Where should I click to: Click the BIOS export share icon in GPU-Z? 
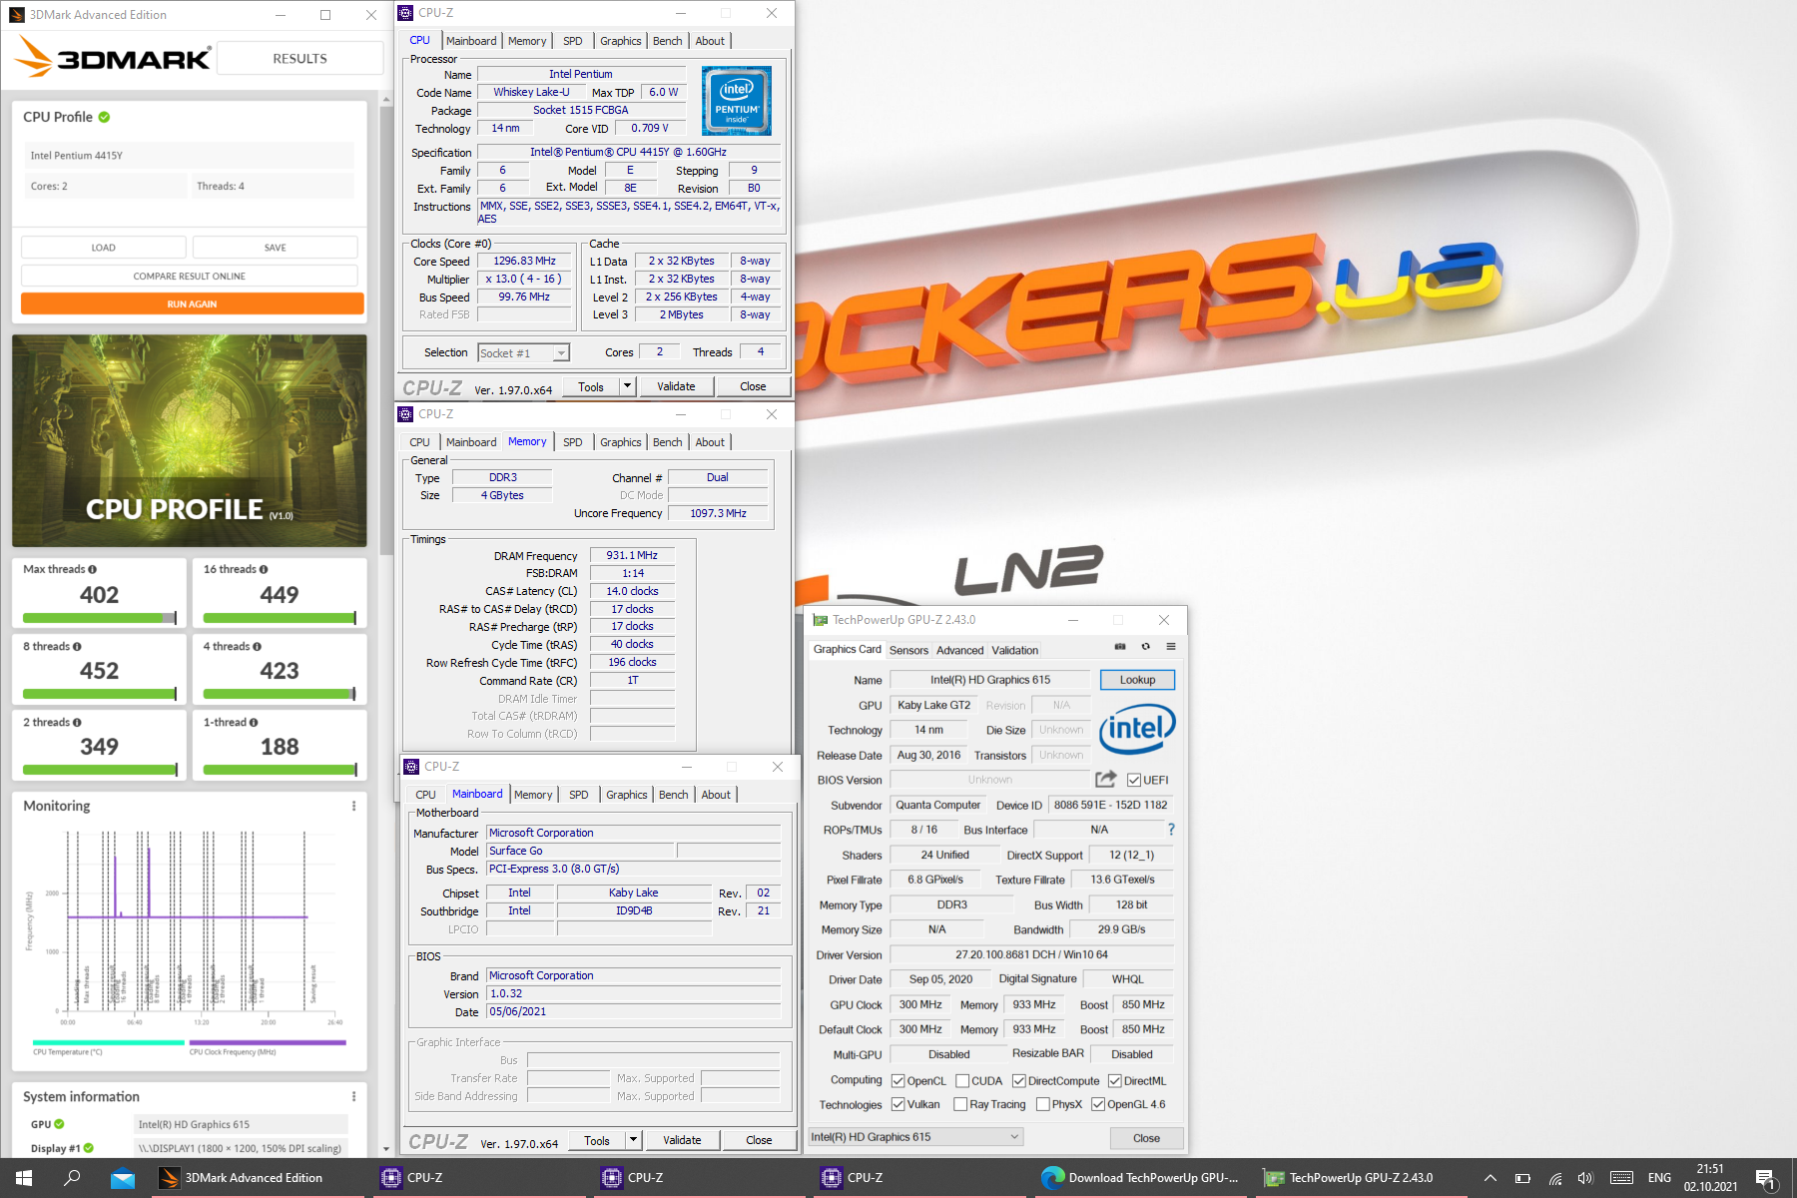pyautogui.click(x=1105, y=779)
